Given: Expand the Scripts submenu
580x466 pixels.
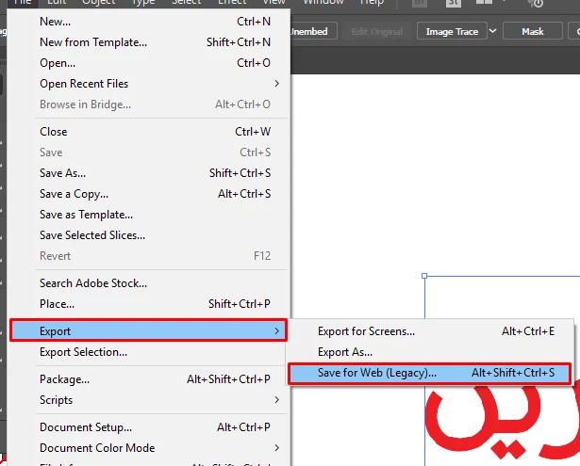Looking at the screenshot, I should coord(148,399).
